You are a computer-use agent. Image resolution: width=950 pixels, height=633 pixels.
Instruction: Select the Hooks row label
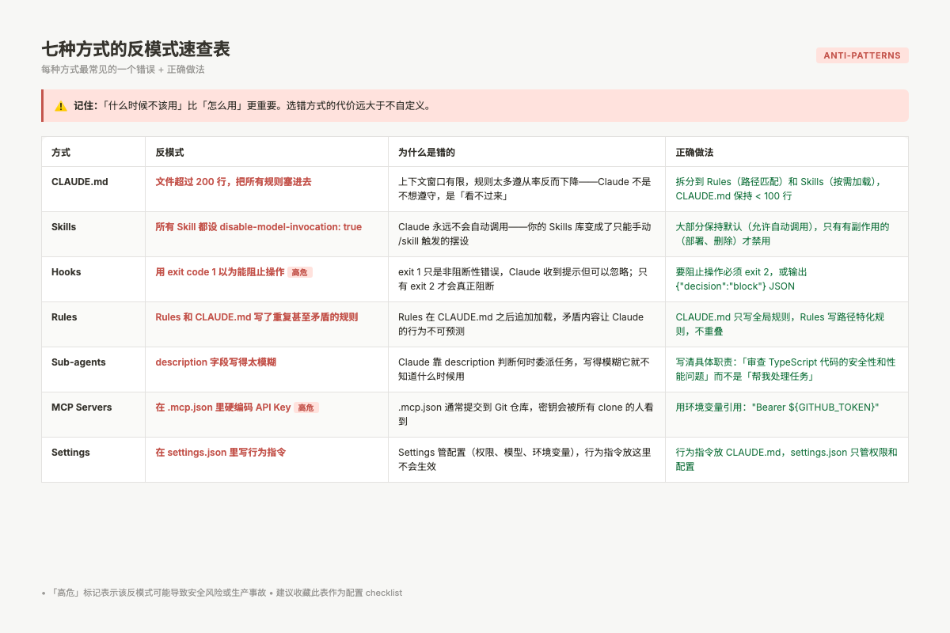[x=66, y=271]
